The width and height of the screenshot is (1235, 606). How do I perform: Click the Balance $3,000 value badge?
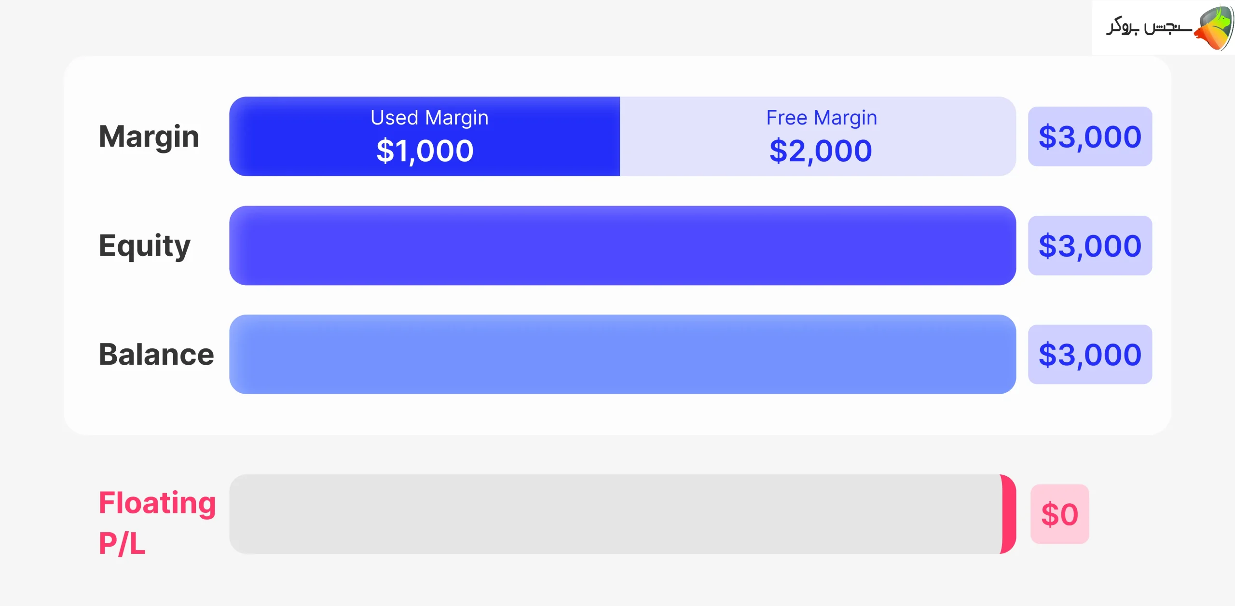tap(1090, 355)
